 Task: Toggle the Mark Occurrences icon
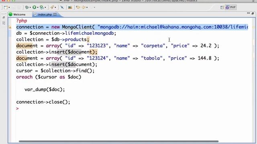62,7
